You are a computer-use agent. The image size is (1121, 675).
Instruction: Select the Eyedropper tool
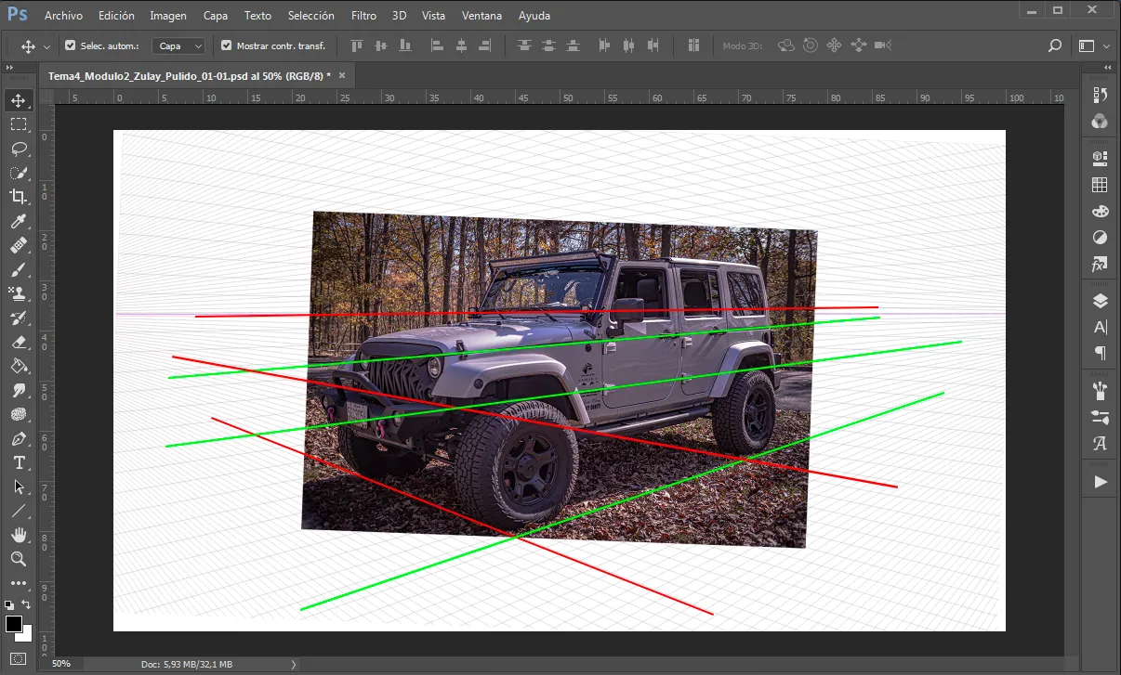click(x=19, y=221)
